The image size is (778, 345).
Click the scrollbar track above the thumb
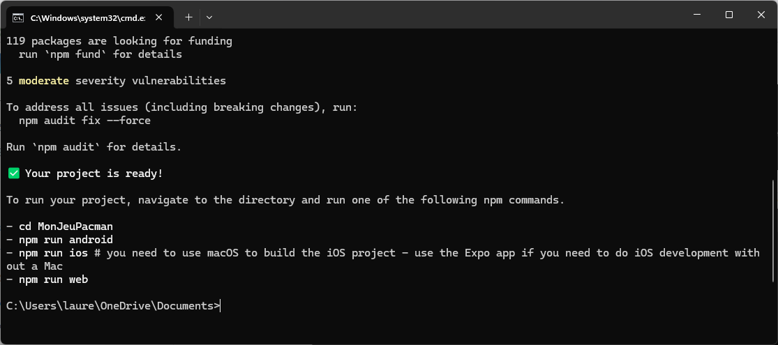point(773,105)
